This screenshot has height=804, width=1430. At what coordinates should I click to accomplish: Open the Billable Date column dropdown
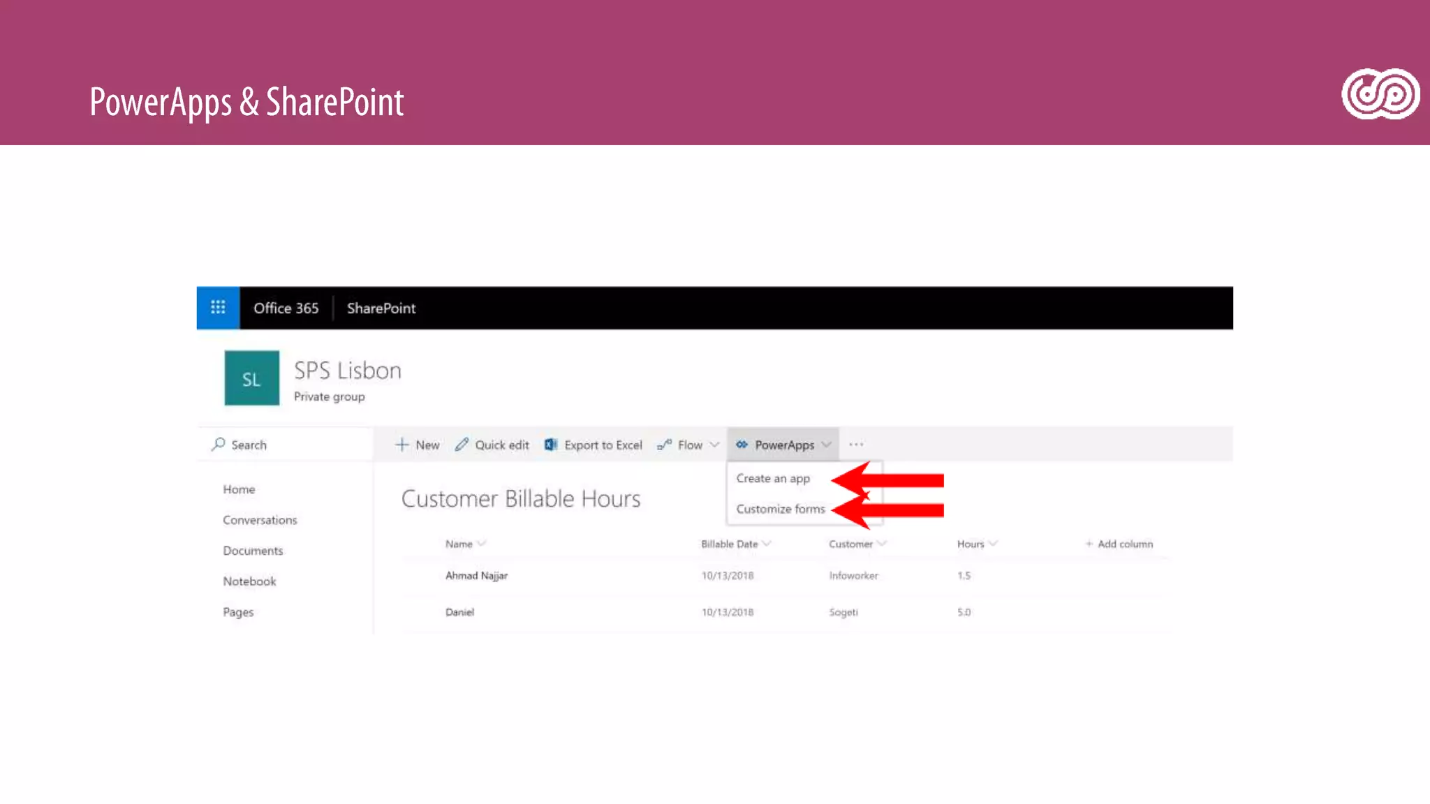[767, 544]
